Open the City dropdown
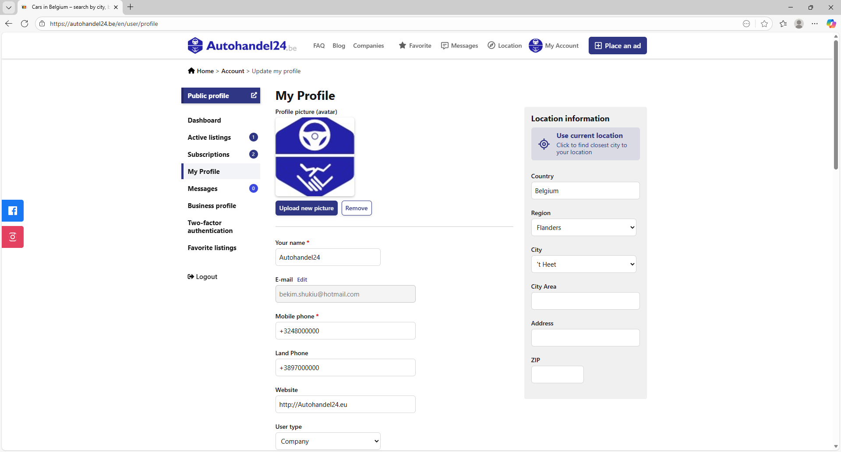This screenshot has height=452, width=841. coord(583,265)
